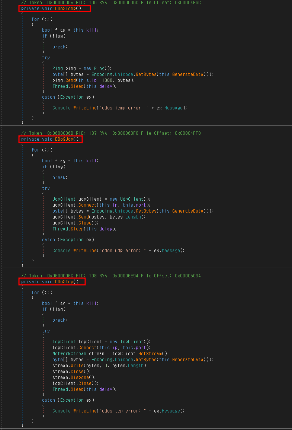
Task: Click the try keyword in DDoSIcmp
Action: click(46, 58)
